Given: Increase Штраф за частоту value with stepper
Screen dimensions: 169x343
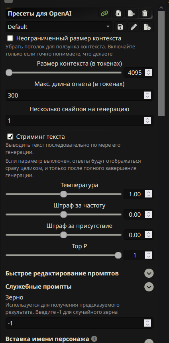Looking at the screenshot, I should point(149,213).
